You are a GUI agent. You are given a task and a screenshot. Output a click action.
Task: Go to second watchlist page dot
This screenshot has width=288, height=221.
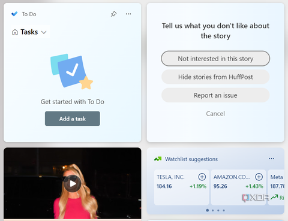click(x=213, y=210)
